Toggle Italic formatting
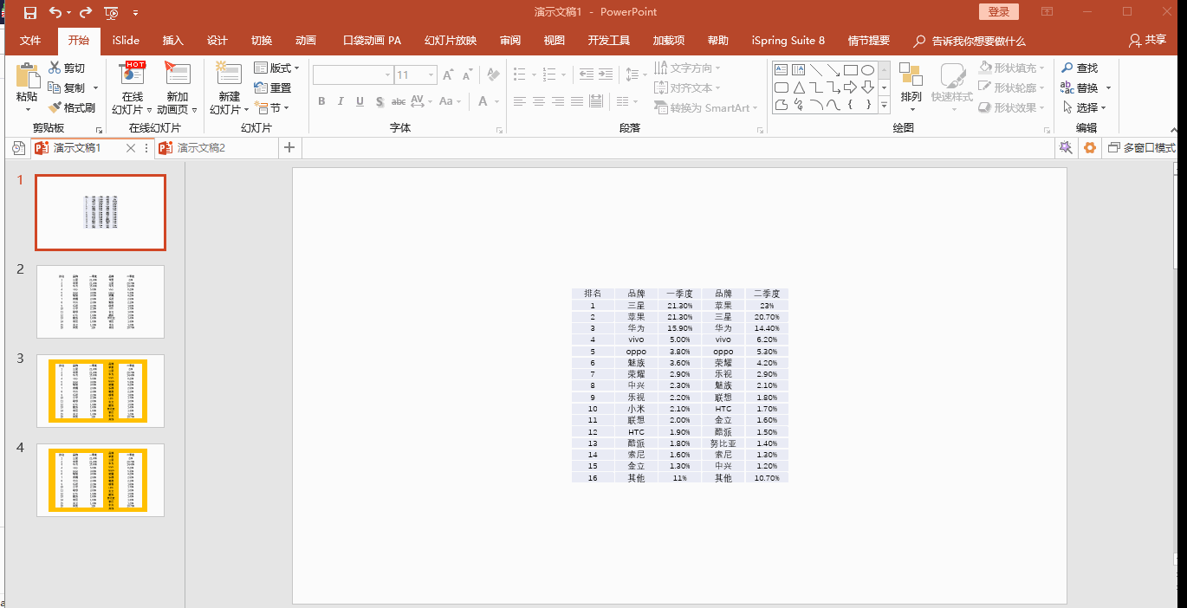Viewport: 1187px width, 608px height. coord(341,101)
